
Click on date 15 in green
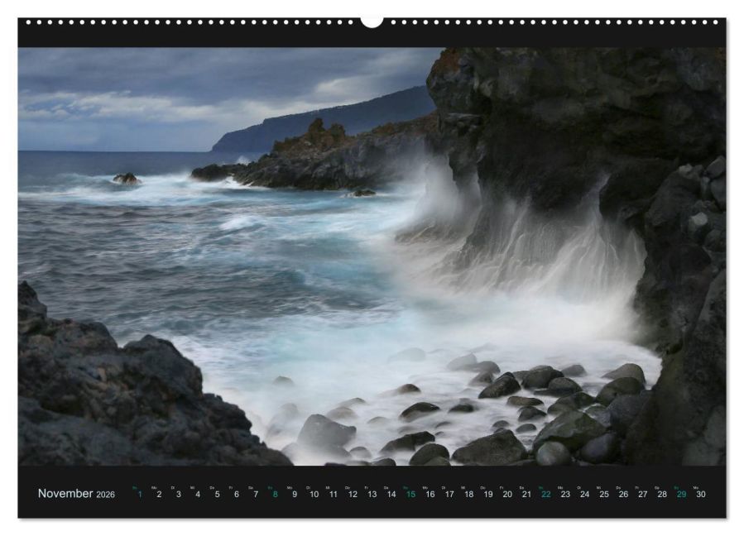click(410, 495)
